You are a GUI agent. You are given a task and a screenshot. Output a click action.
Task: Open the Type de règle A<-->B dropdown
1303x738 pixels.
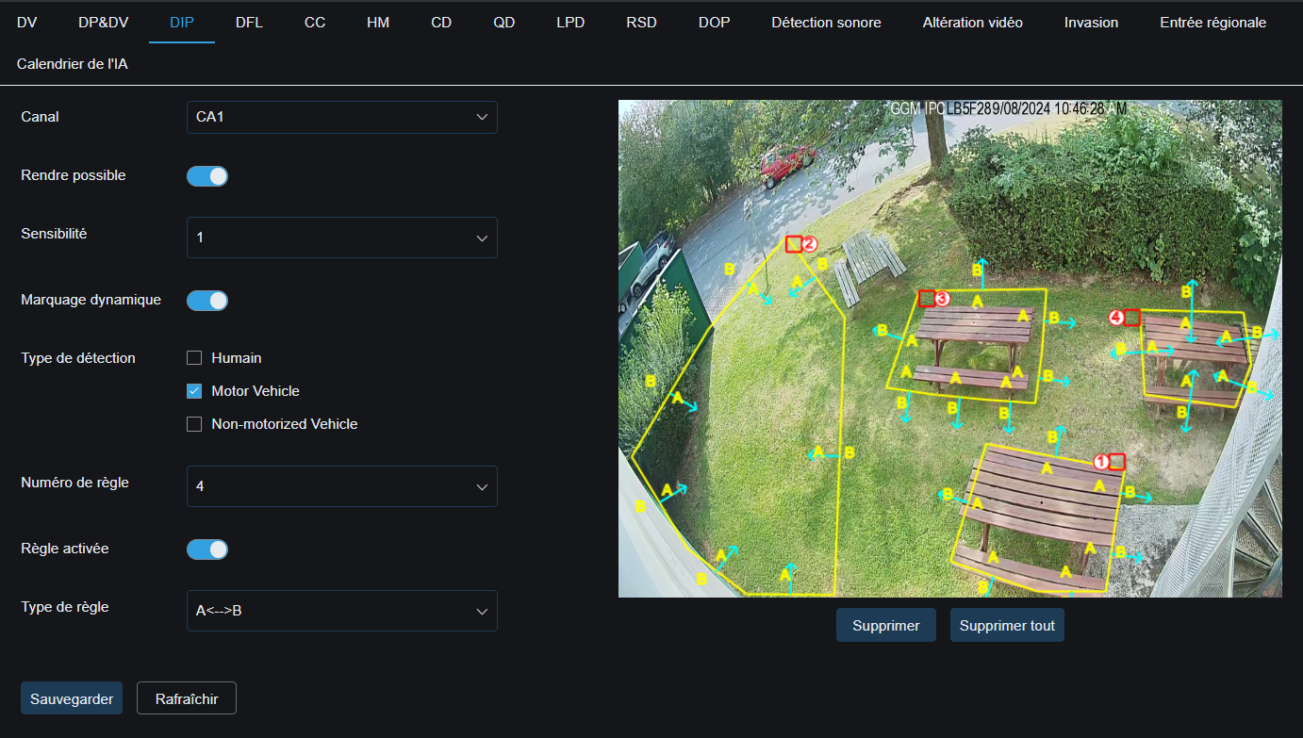pyautogui.click(x=341, y=610)
